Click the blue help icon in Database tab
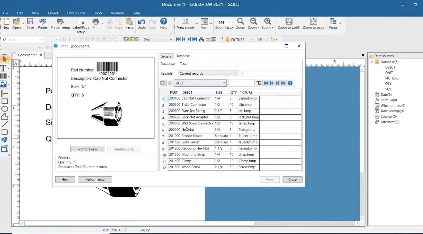 point(290,83)
